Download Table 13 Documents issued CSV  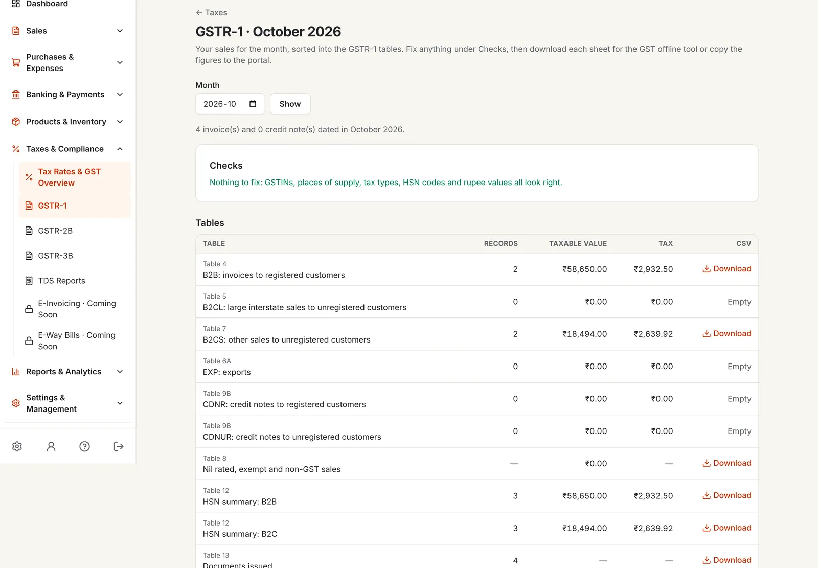726,560
